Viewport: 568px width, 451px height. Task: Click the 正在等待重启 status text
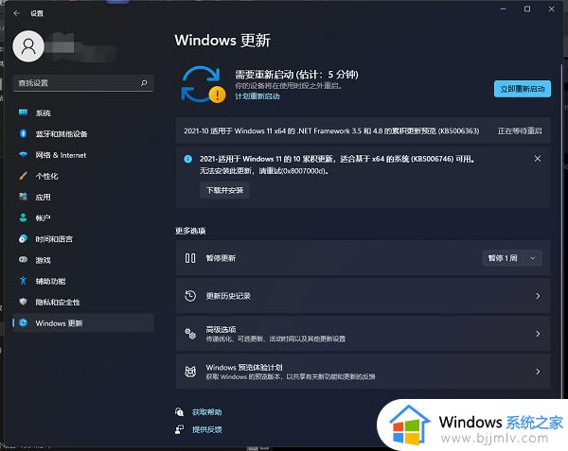pos(520,130)
